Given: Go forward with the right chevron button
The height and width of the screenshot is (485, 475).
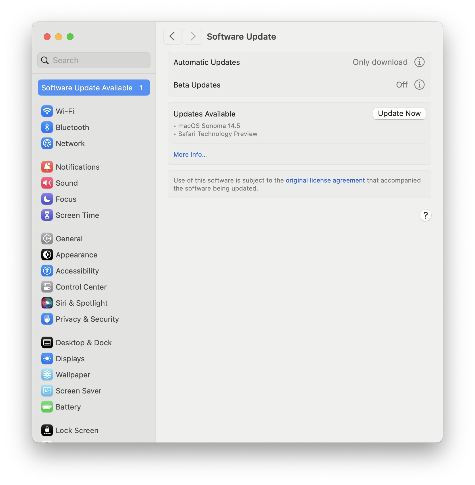Looking at the screenshot, I should point(192,36).
